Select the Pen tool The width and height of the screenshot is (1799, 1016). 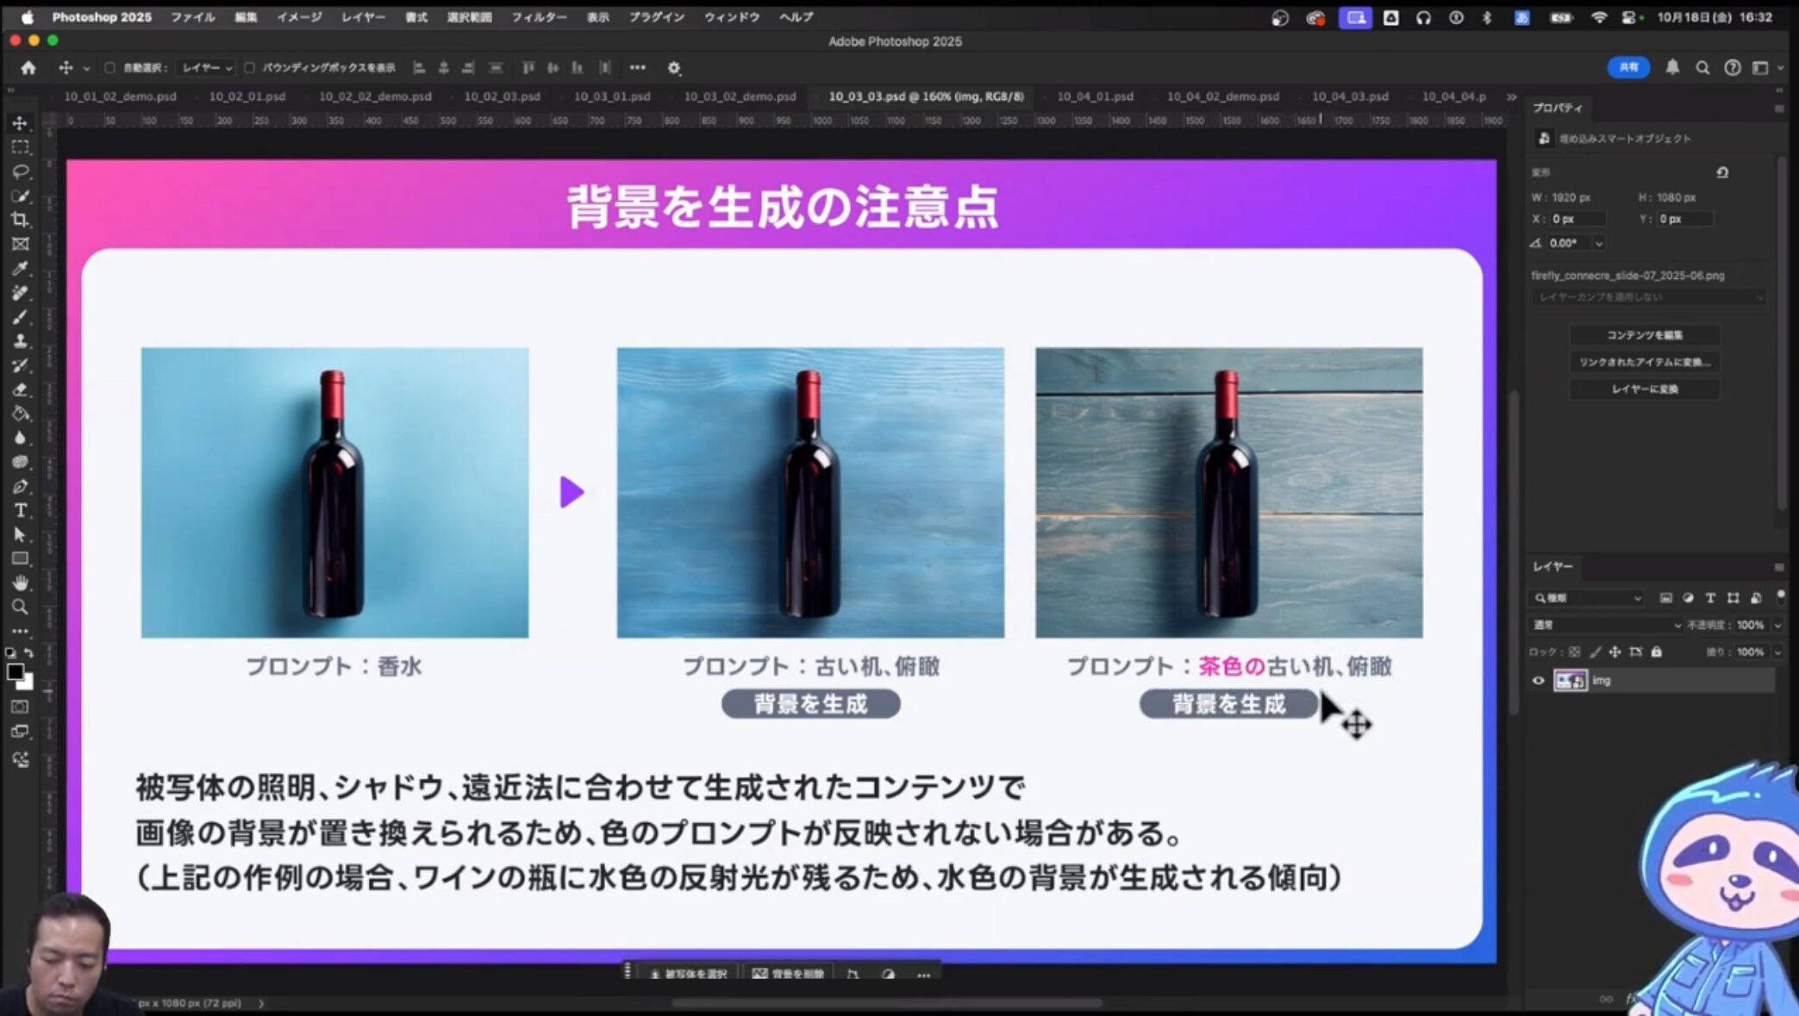click(20, 486)
